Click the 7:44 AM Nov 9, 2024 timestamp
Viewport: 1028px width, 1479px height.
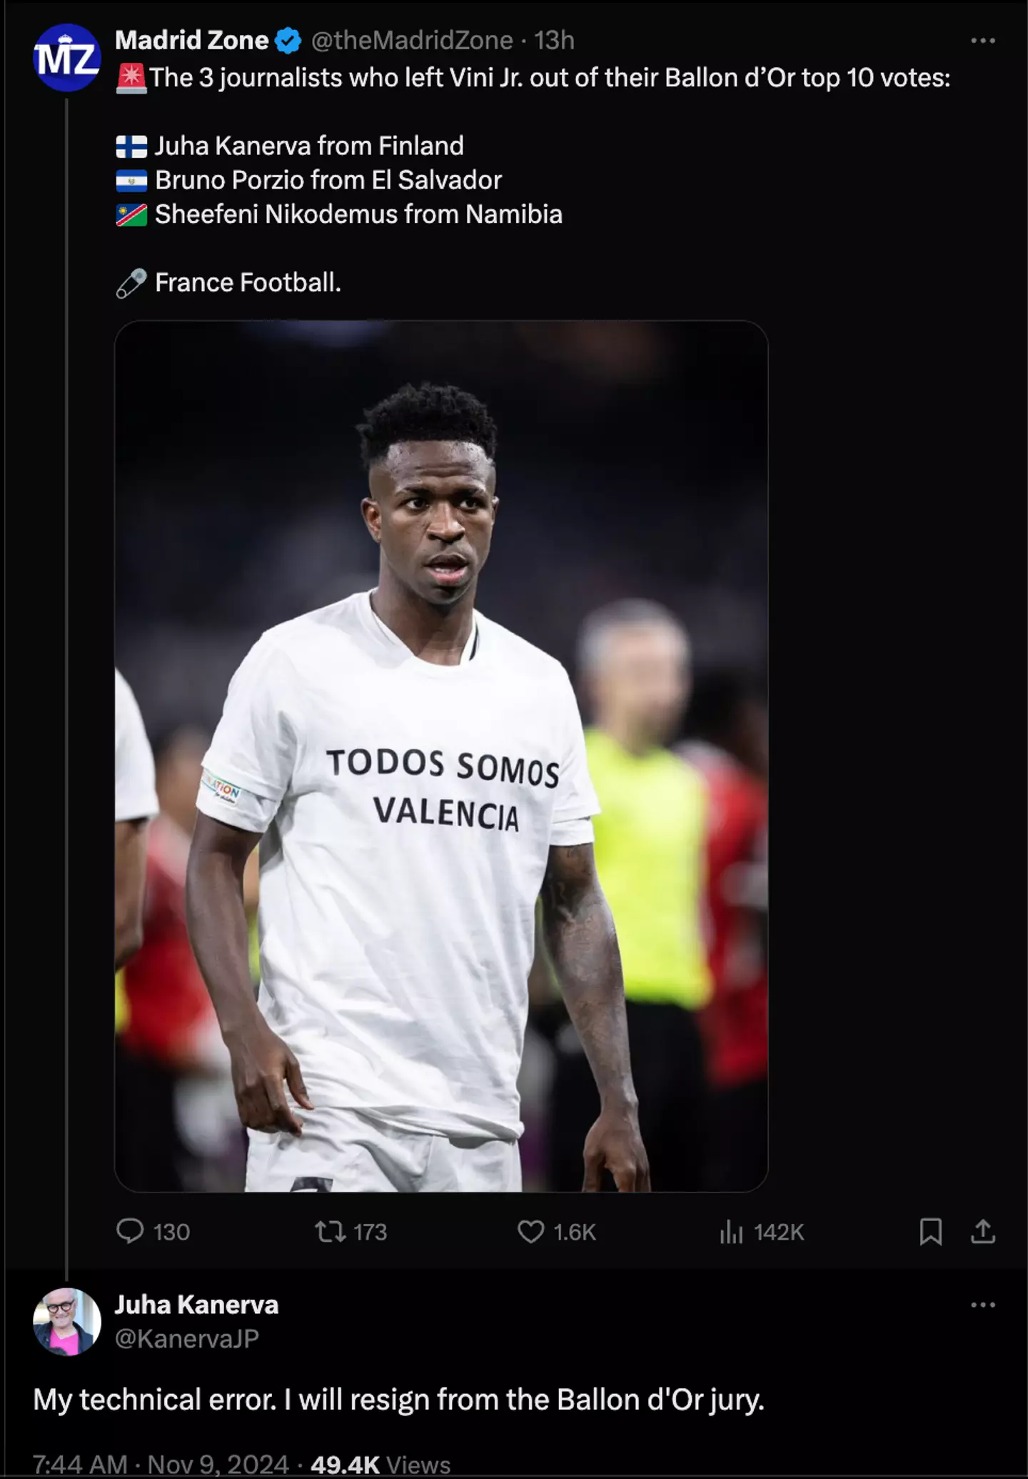161,1464
